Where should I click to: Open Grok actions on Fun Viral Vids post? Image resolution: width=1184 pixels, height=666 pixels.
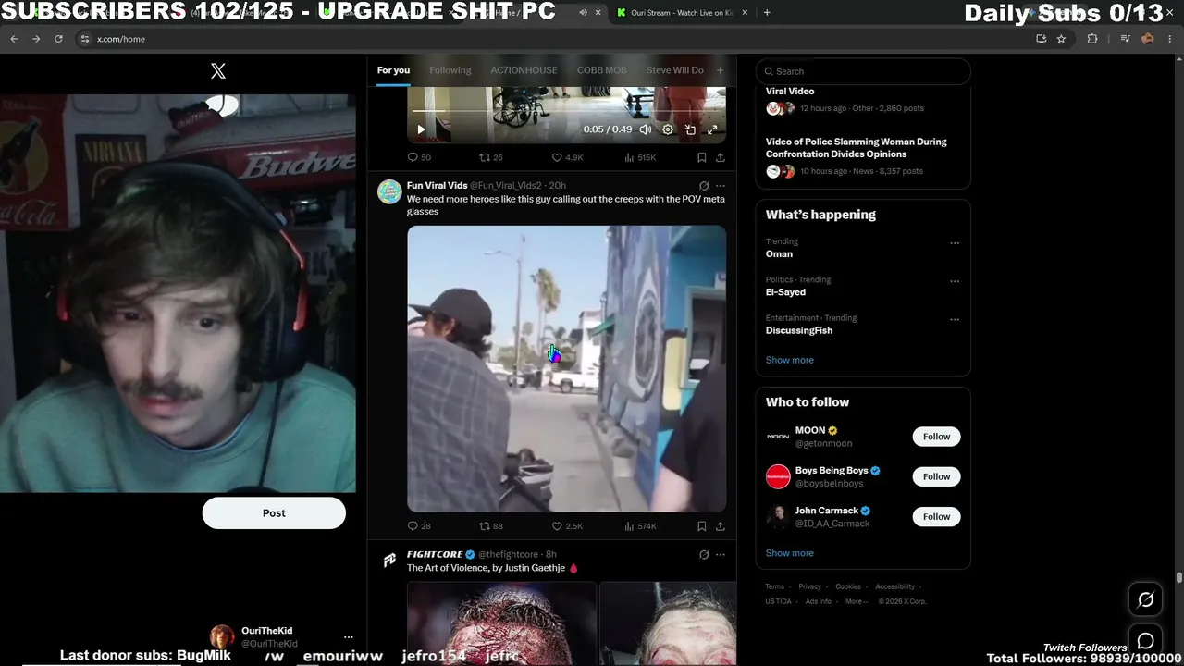point(704,186)
